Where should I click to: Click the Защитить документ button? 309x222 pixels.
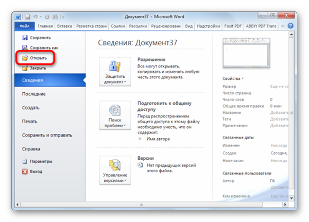115,72
